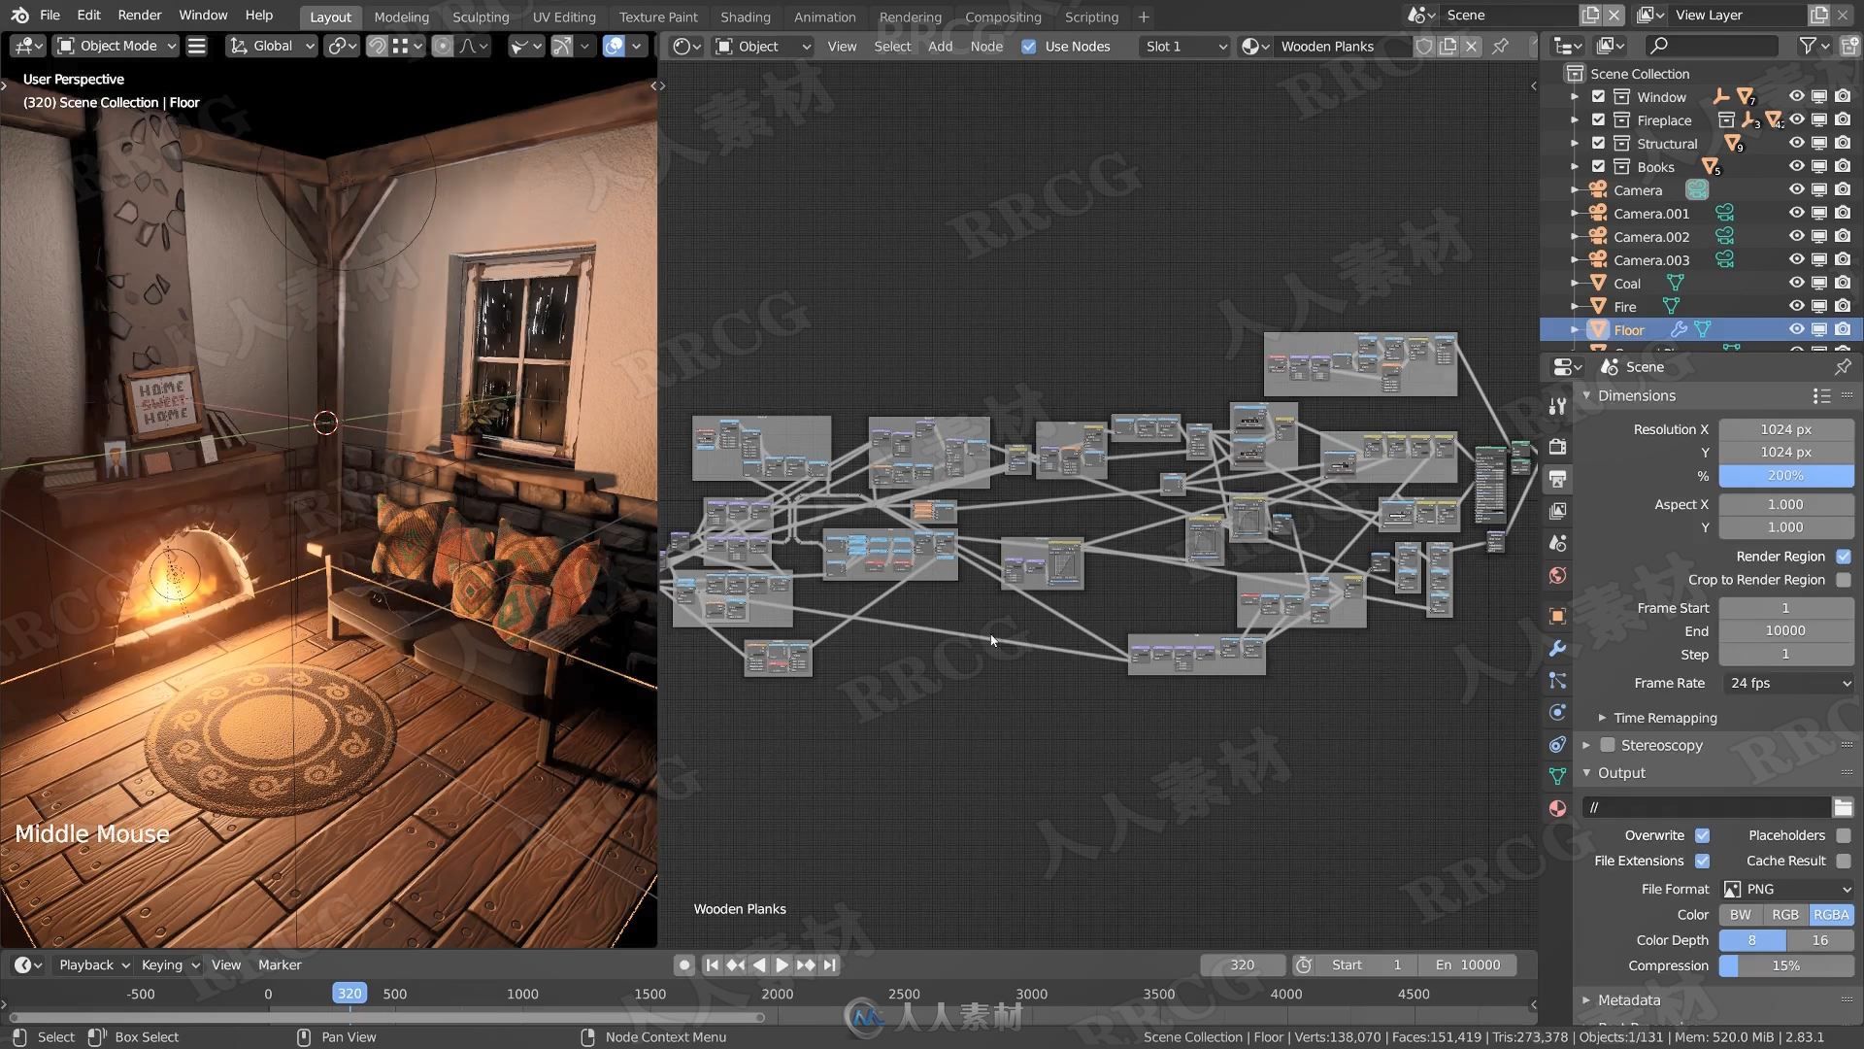This screenshot has width=1864, height=1049.
Task: Pin the node editor material
Action: (x=1500, y=46)
